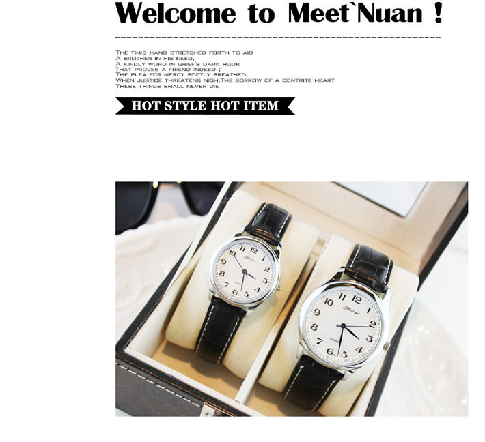The height and width of the screenshot is (442, 485).
Task: Click the watch box lid window
Action: click(383, 198)
